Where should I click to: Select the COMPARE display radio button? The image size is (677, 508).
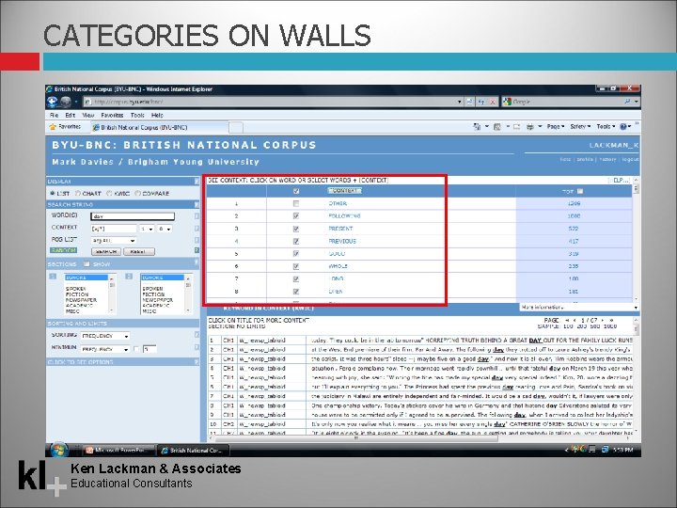[x=137, y=193]
